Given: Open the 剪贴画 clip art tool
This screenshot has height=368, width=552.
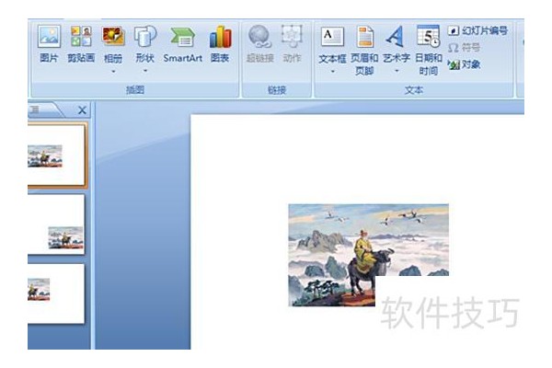Looking at the screenshot, I should (x=81, y=43).
